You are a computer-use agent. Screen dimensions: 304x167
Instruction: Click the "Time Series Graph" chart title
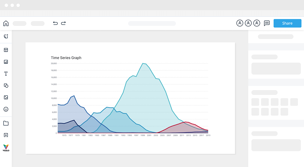66,58
